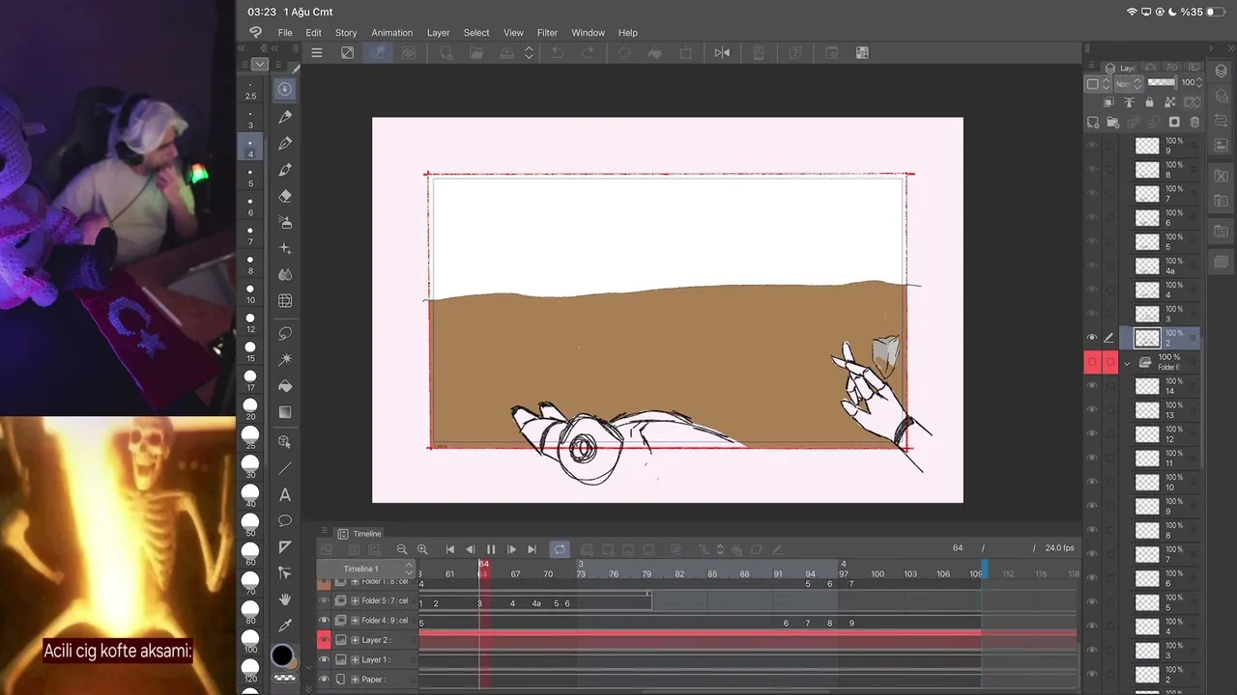Select the Eyedropper tool
Viewport: 1237px width, 695px height.
tap(285, 625)
